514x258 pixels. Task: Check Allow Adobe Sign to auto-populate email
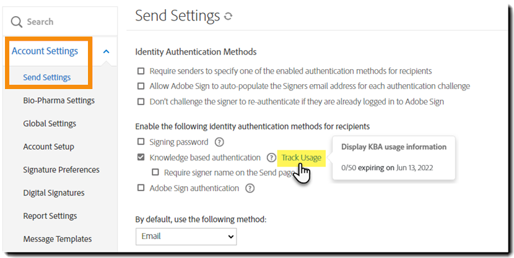click(x=141, y=86)
